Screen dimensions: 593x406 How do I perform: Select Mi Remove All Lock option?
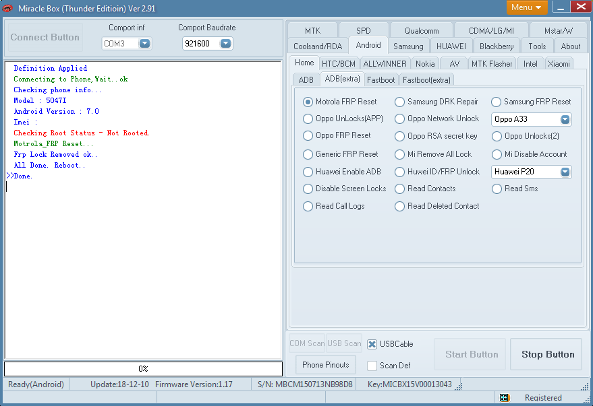399,154
